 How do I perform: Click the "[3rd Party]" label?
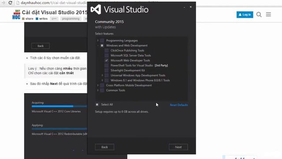click(161, 65)
